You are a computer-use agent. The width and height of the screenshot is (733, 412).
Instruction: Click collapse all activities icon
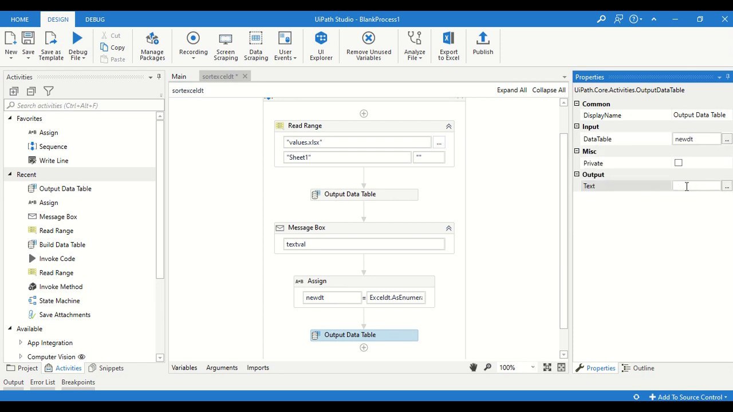[x=31, y=91]
